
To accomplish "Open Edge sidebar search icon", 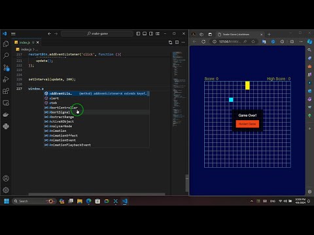I will pyautogui.click(x=309, y=50).
